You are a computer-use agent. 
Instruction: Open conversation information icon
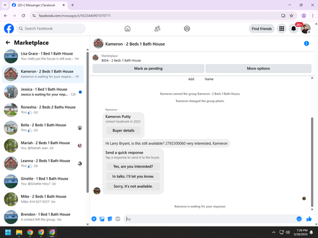[x=307, y=43]
